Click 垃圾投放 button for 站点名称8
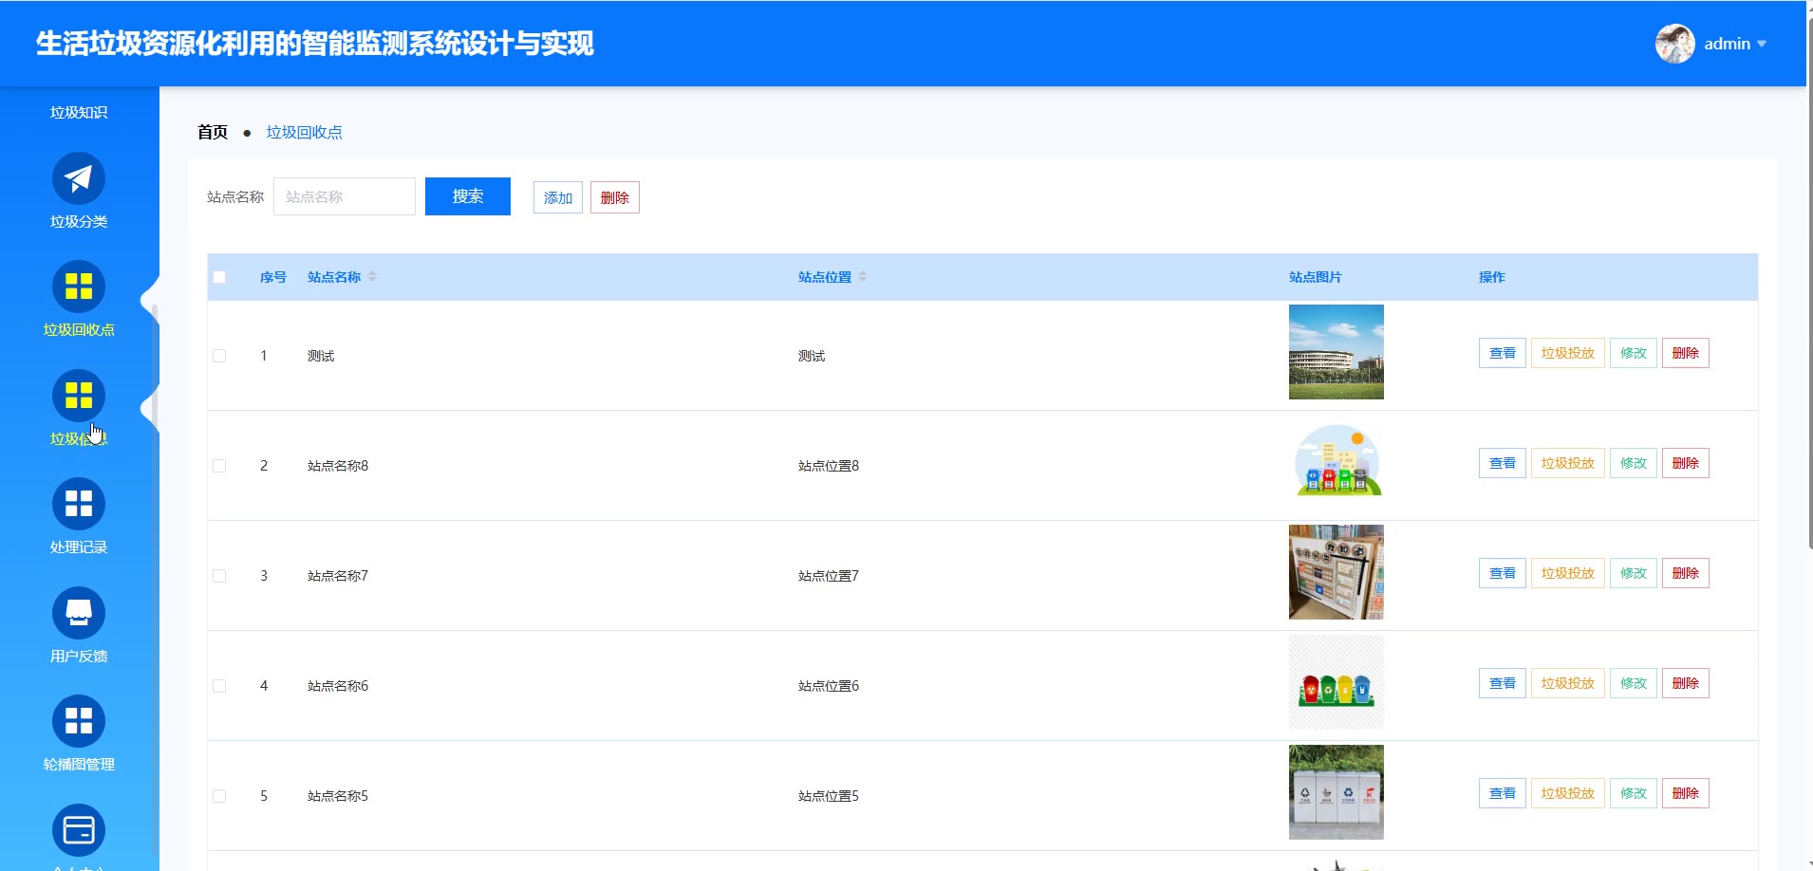 (1567, 463)
